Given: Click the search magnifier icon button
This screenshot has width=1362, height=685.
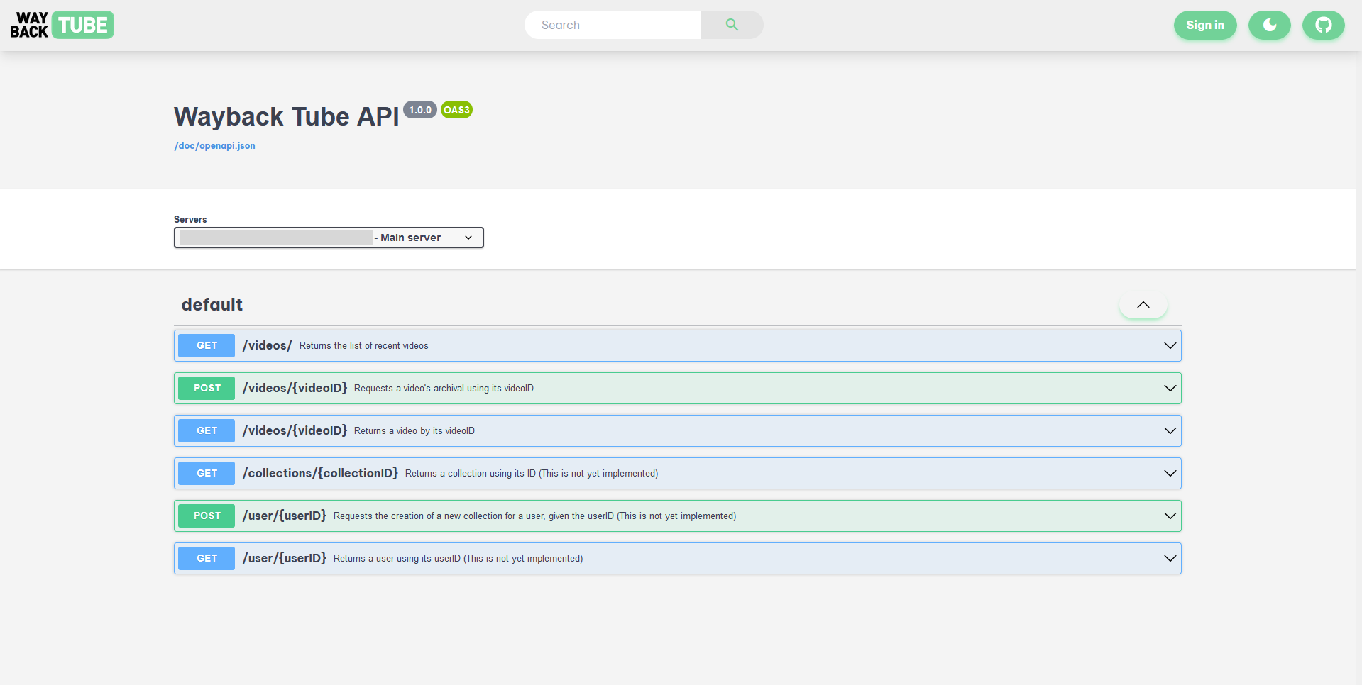Looking at the screenshot, I should 732,25.
